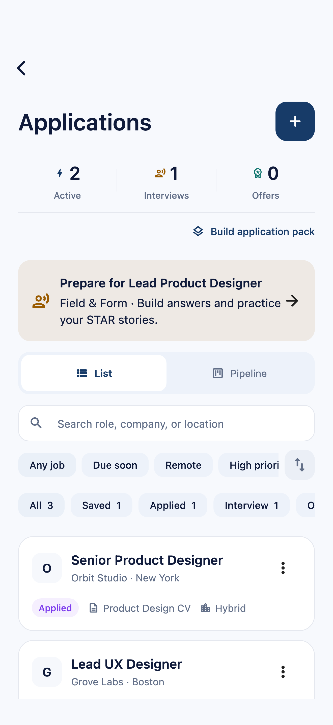Viewport: 333px width, 725px height.
Task: Toggle the High priority filter chip
Action: (x=248, y=465)
